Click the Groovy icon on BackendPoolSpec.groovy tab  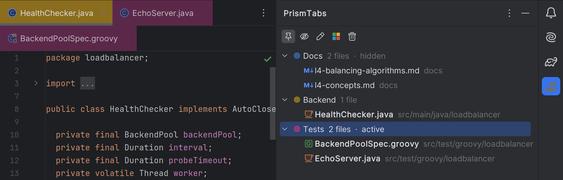point(13,38)
